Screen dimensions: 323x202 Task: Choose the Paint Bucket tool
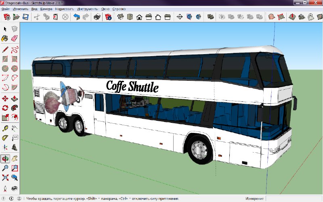click(x=5, y=39)
